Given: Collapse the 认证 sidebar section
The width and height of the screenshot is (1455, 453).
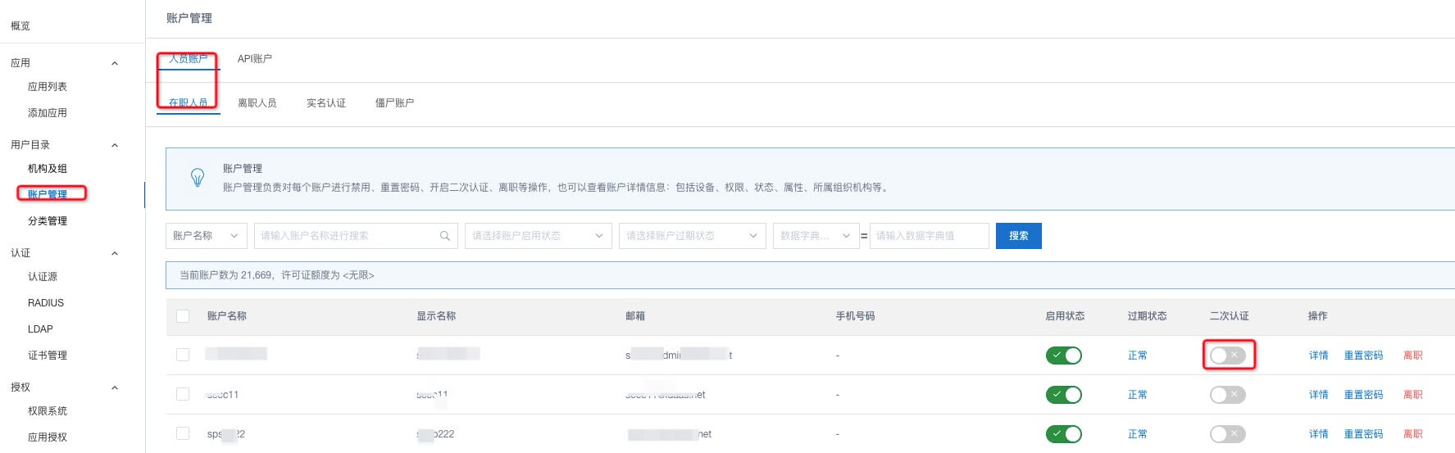Looking at the screenshot, I should [115, 253].
